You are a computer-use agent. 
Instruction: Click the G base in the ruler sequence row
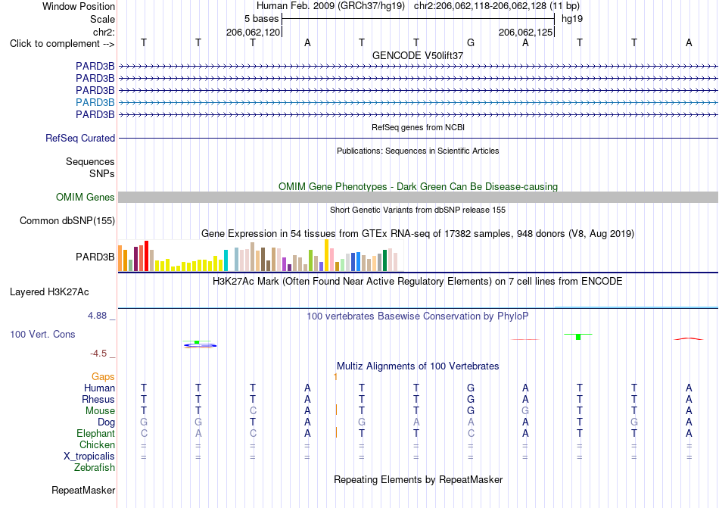click(471, 42)
